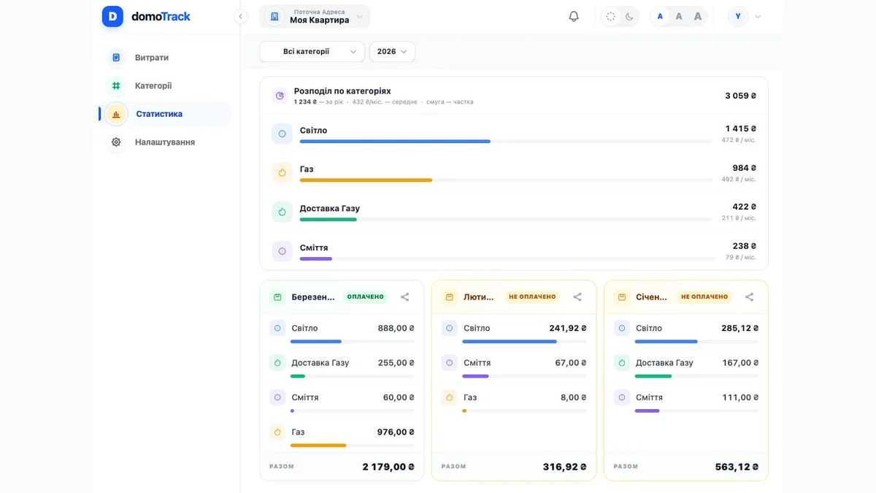Open Налаштування settings
This screenshot has width=876, height=493.
(166, 142)
